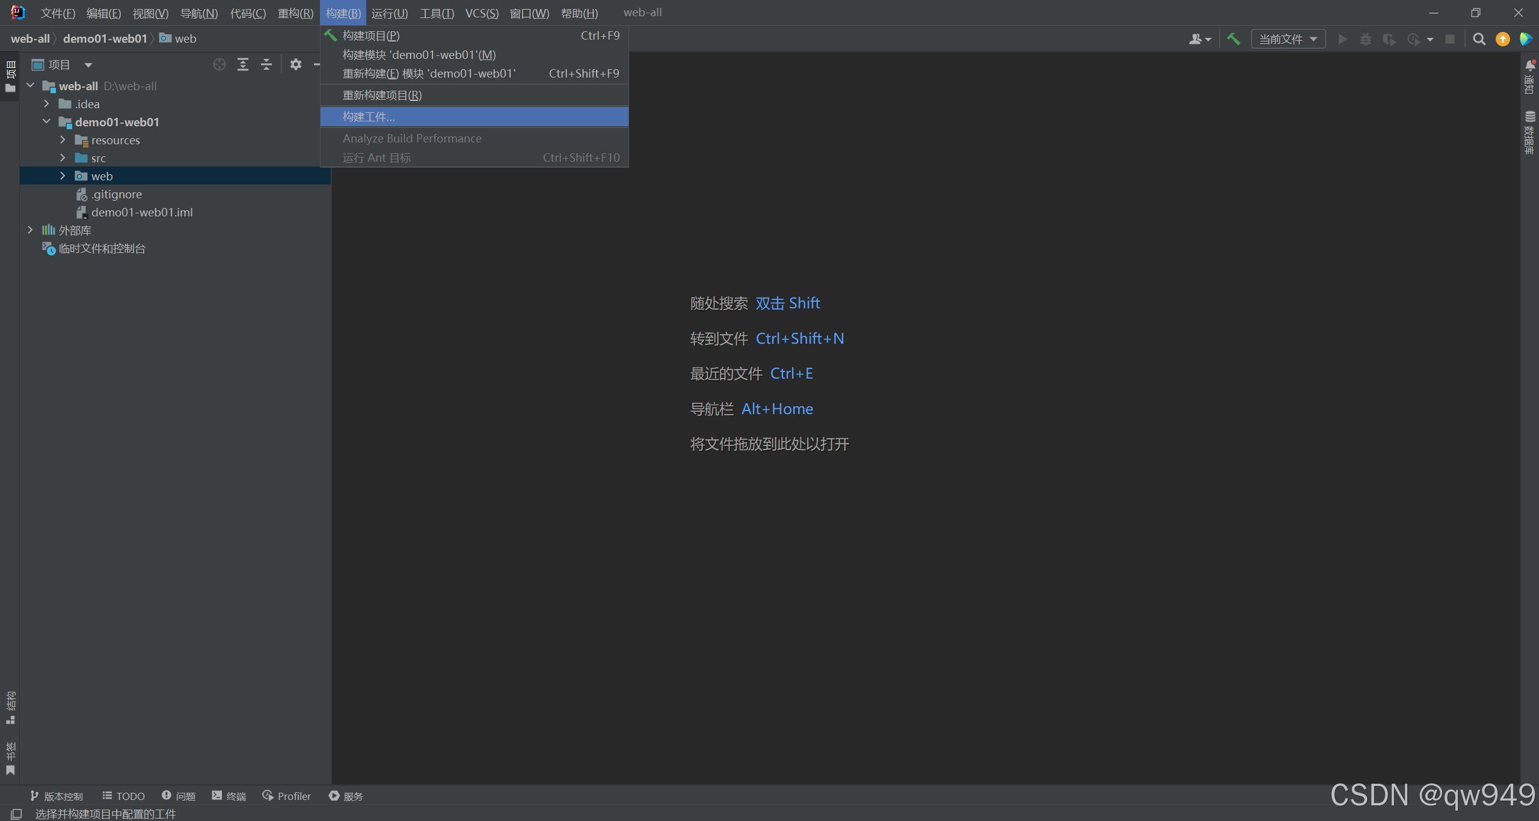1539x821 pixels.
Task: Open the 终端 terminal tool button
Action: tap(229, 796)
